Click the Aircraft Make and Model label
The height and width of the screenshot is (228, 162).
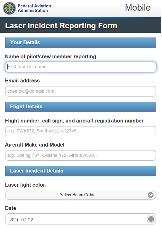(x=35, y=145)
